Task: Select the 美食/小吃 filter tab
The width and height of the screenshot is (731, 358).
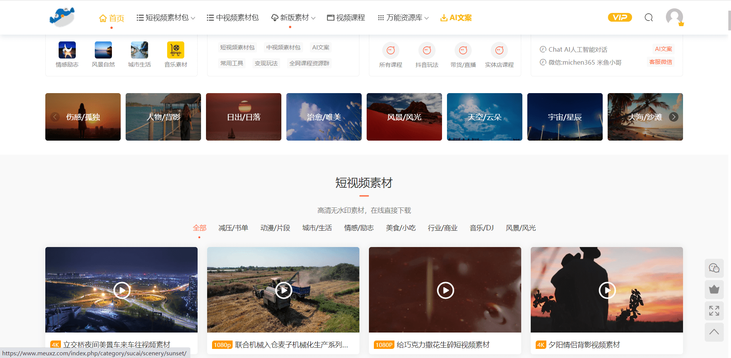Action: 401,228
